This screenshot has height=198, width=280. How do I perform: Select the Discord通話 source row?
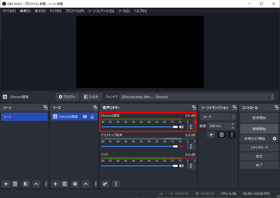74,117
